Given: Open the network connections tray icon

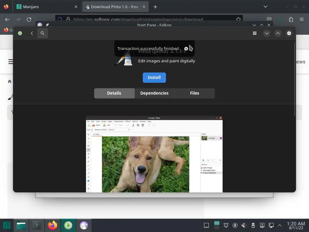Looking at the screenshot, I should (x=271, y=225).
